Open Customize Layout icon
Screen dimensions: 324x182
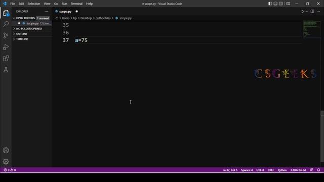(288, 4)
